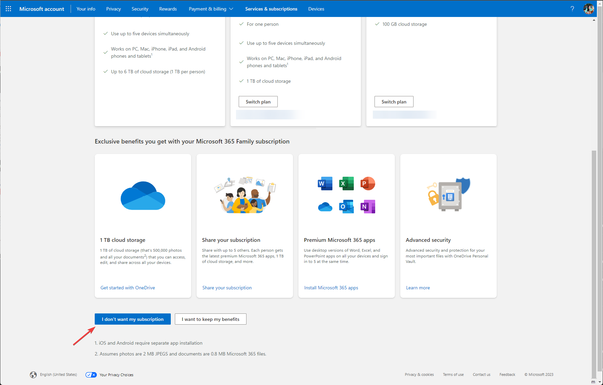This screenshot has width=603, height=385.
Task: Open Terms of use footer link
Action: pyautogui.click(x=453, y=375)
